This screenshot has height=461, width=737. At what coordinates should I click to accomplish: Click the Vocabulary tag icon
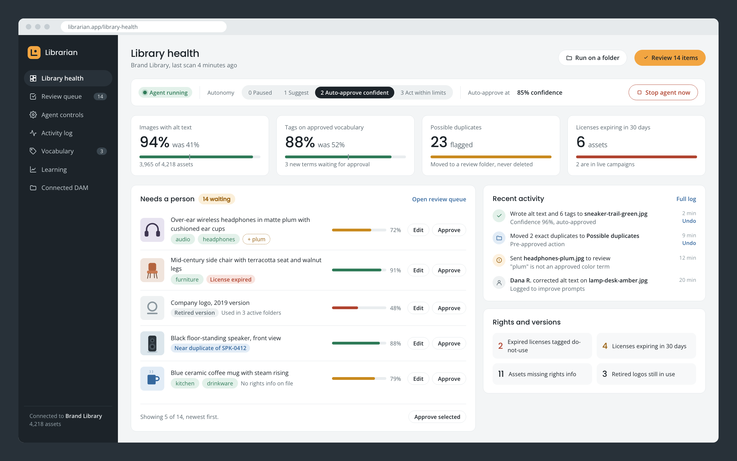point(33,151)
